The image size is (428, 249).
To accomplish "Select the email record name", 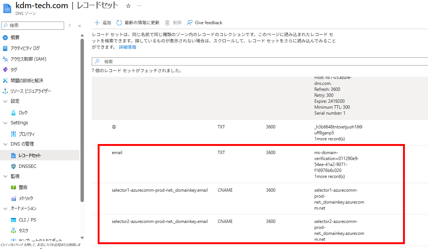I will [117, 153].
